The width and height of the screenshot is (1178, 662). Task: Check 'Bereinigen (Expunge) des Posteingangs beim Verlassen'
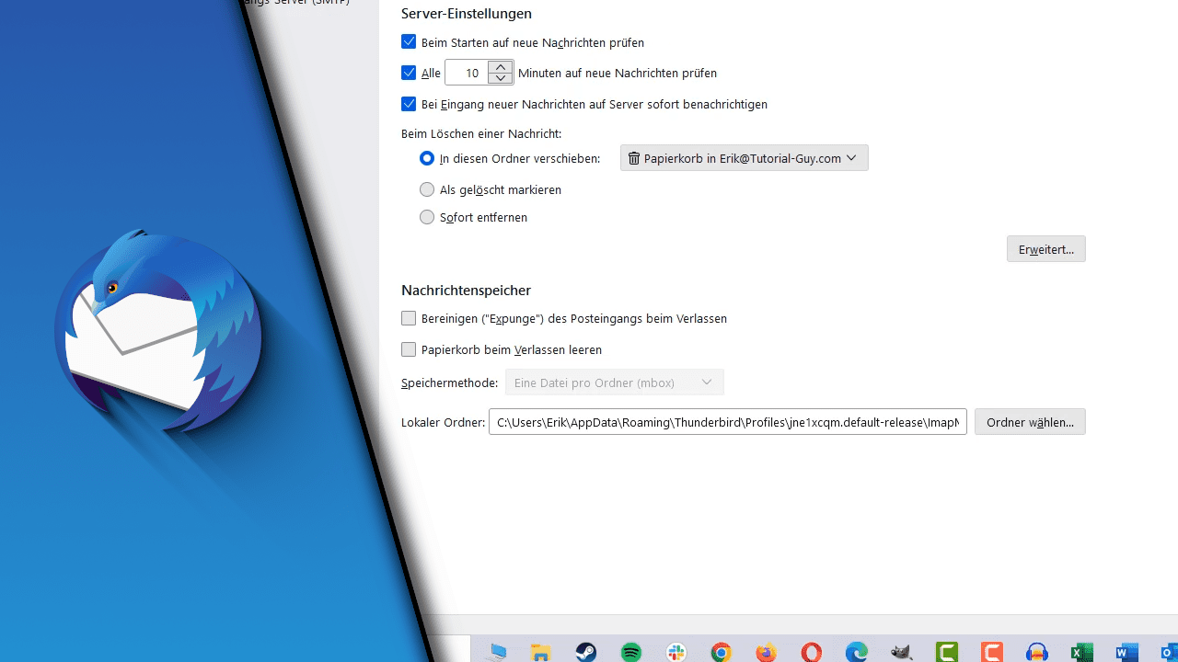click(408, 318)
